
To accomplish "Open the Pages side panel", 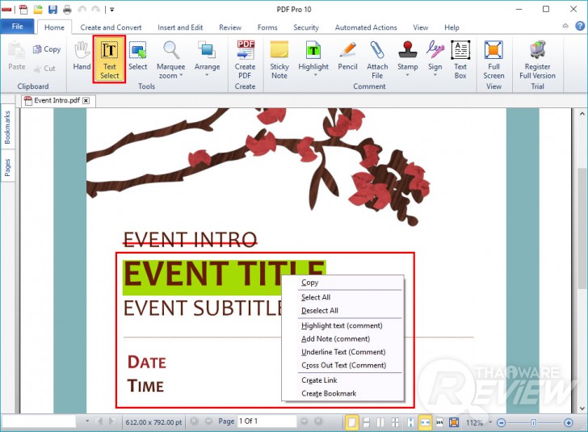I will point(7,167).
